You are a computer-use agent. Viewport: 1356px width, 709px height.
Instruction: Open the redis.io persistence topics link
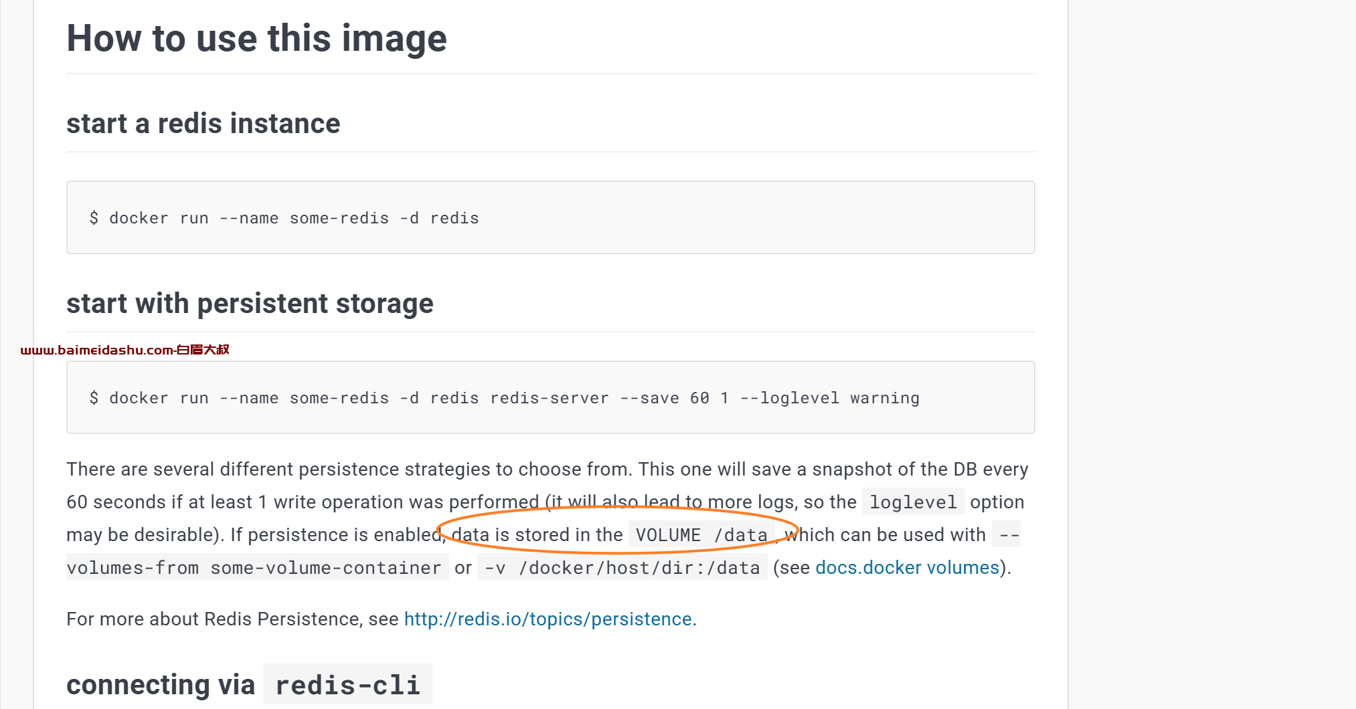click(547, 619)
